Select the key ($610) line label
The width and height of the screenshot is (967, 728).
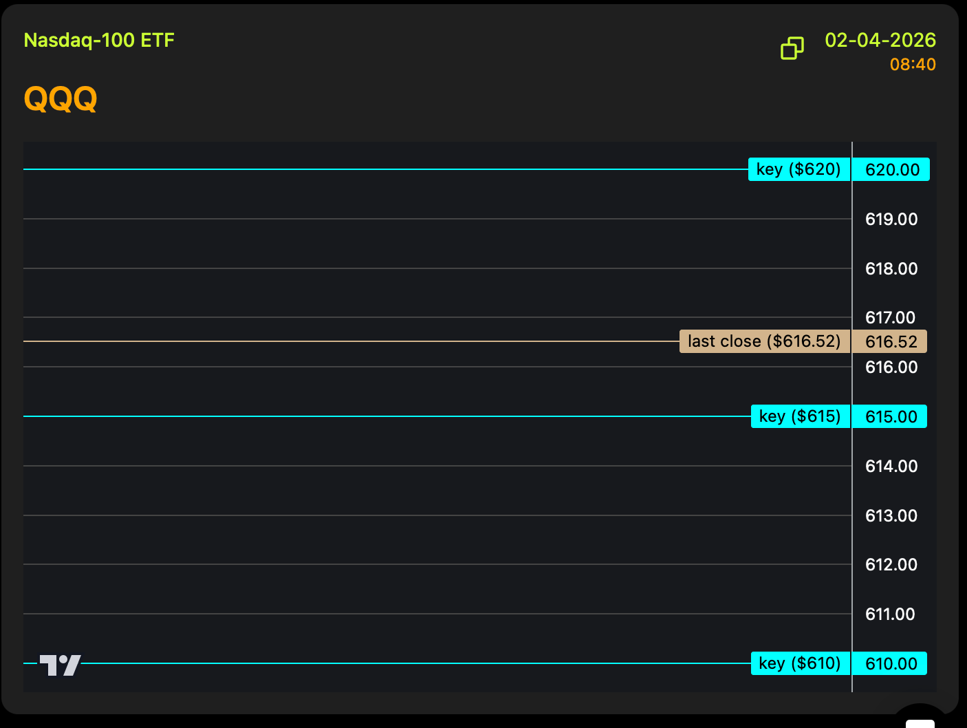coord(800,663)
